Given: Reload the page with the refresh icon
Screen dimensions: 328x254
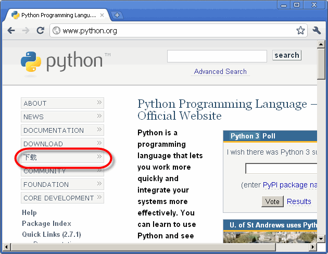Looking at the screenshot, I should (40, 31).
